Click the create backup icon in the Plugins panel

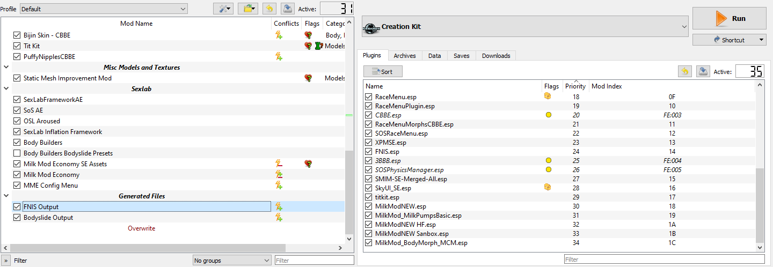pos(703,71)
